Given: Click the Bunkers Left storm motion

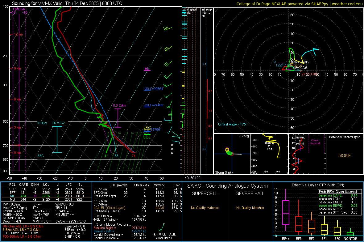Looking at the screenshot, I should 120,231.
